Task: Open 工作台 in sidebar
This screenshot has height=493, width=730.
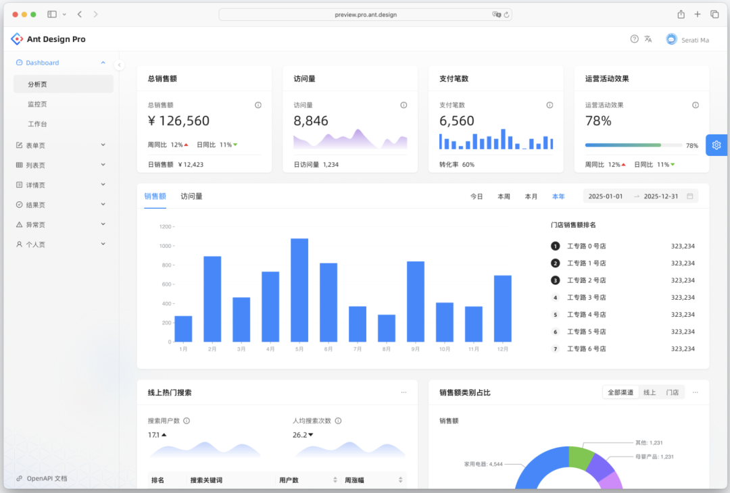Action: (64, 124)
